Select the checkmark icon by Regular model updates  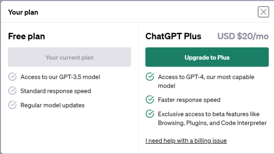(x=12, y=105)
